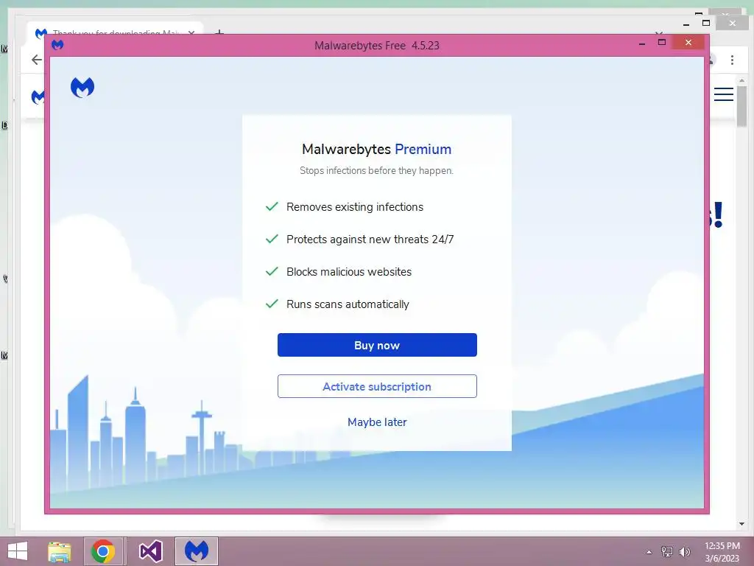Open File Explorer from the taskbar
Screen dimensions: 754x566
coord(60,551)
